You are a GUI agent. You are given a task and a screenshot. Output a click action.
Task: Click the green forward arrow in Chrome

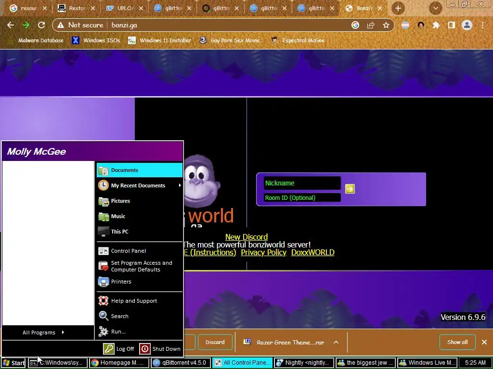[x=26, y=25]
